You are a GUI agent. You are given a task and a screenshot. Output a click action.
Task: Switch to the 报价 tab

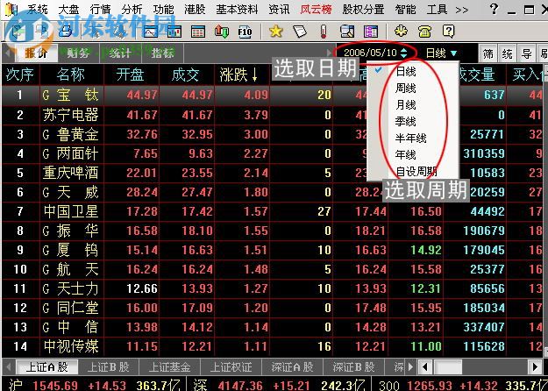[36, 53]
